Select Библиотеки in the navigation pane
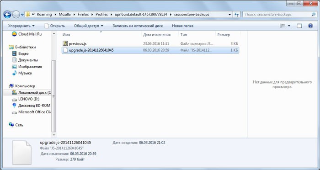 coord(22,47)
